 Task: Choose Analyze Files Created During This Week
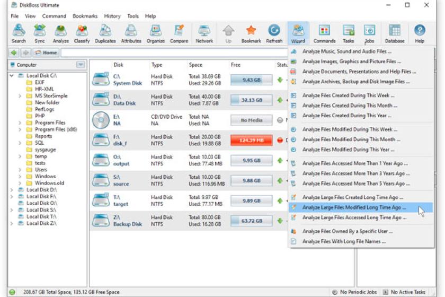coord(361,95)
